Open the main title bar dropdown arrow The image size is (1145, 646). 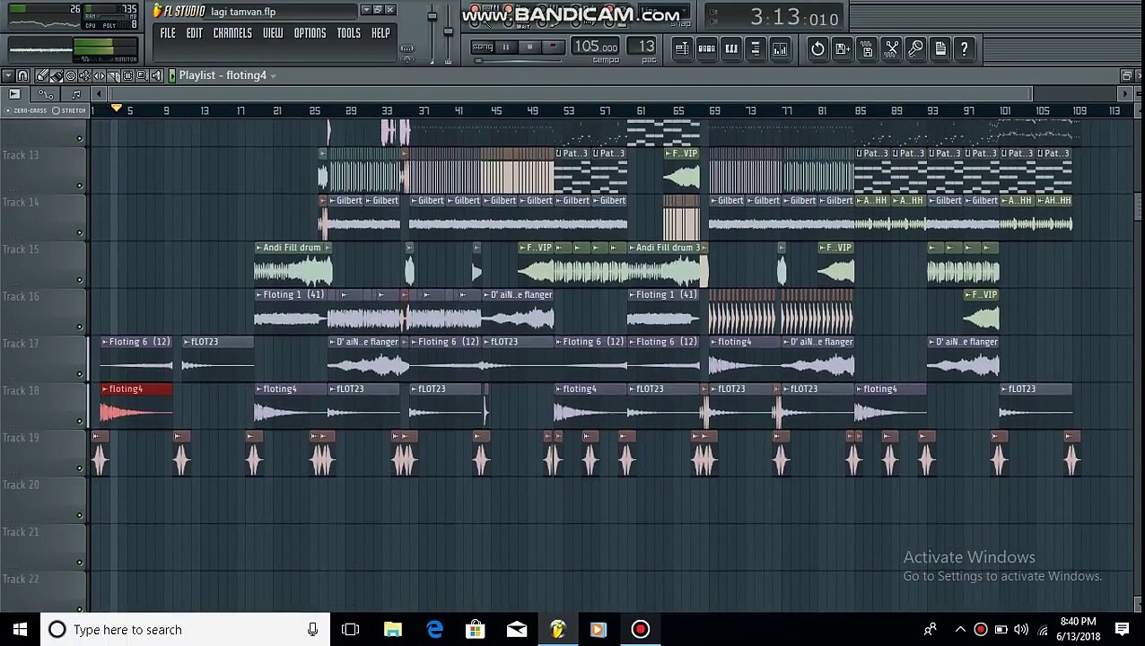coord(366,10)
